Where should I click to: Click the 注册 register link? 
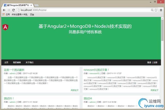pos(155,62)
